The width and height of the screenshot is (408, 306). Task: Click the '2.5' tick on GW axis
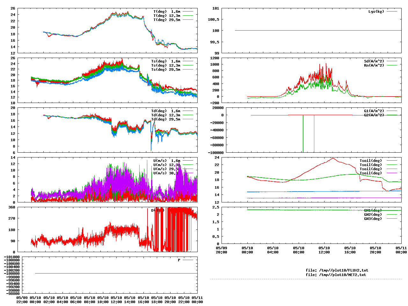coord(216,207)
